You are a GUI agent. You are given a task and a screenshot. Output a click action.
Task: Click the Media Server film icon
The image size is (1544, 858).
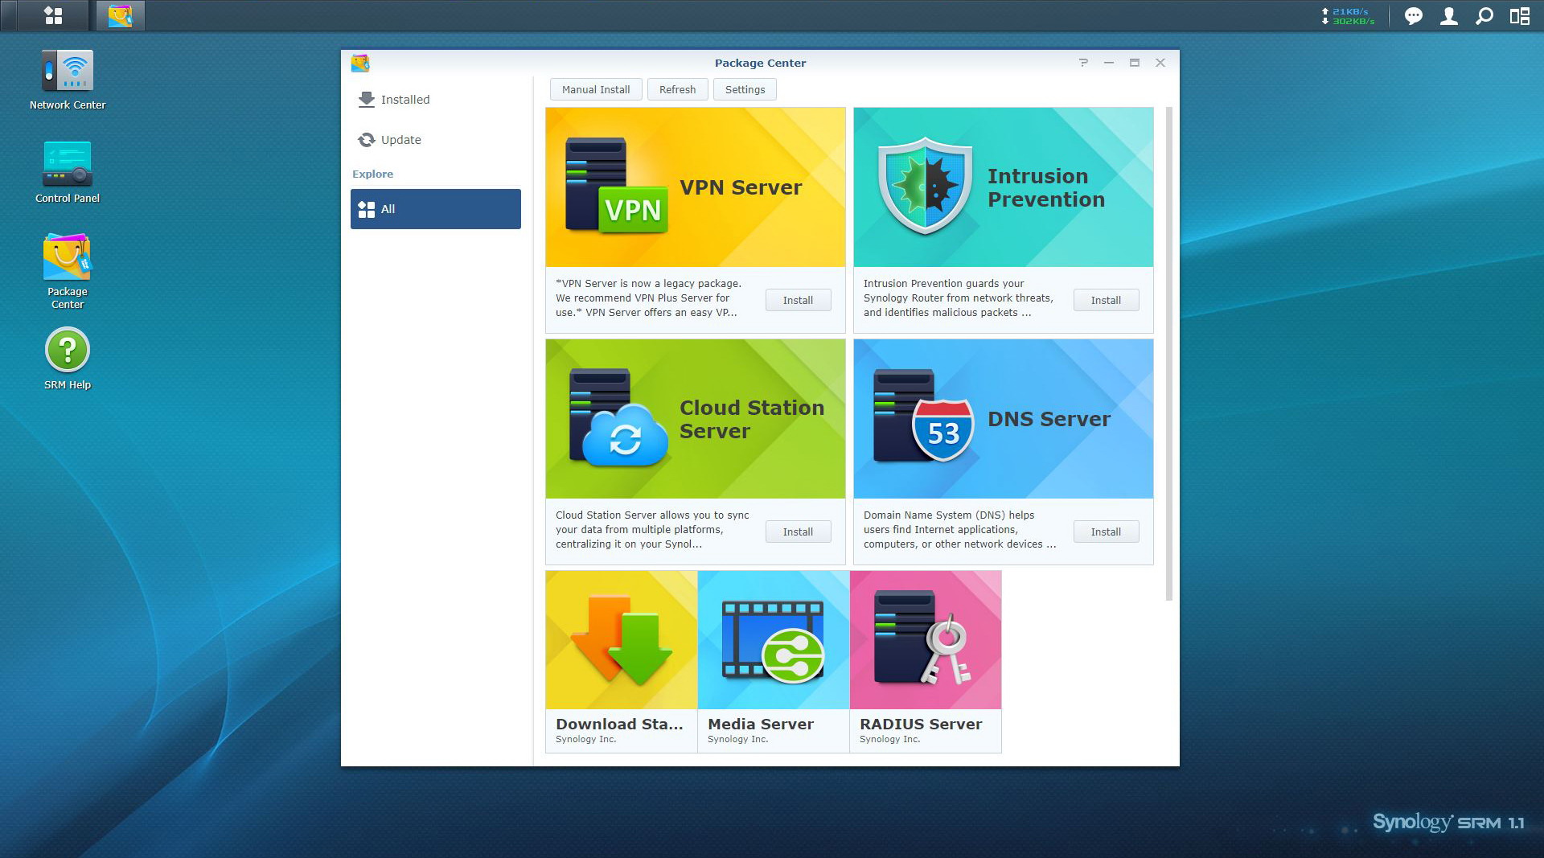773,641
